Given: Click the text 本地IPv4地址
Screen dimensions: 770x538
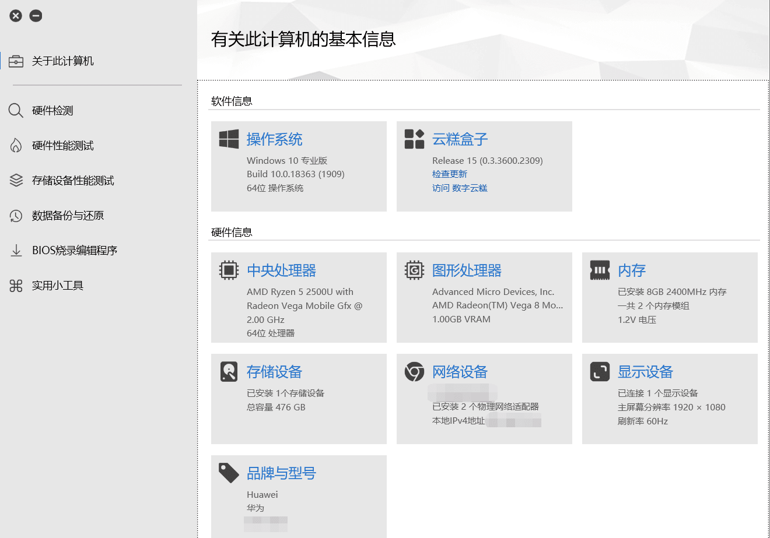Looking at the screenshot, I should (458, 420).
